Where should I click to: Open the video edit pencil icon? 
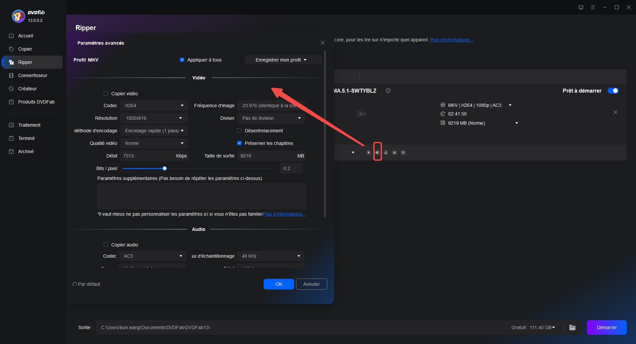click(x=386, y=152)
